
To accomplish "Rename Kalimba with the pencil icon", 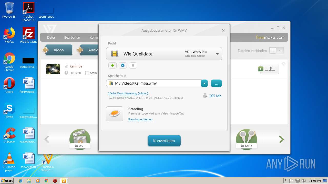I will [x=66, y=66].
